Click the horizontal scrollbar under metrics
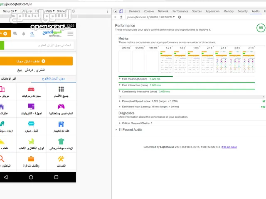This screenshot has width=266, height=199. click(192, 97)
